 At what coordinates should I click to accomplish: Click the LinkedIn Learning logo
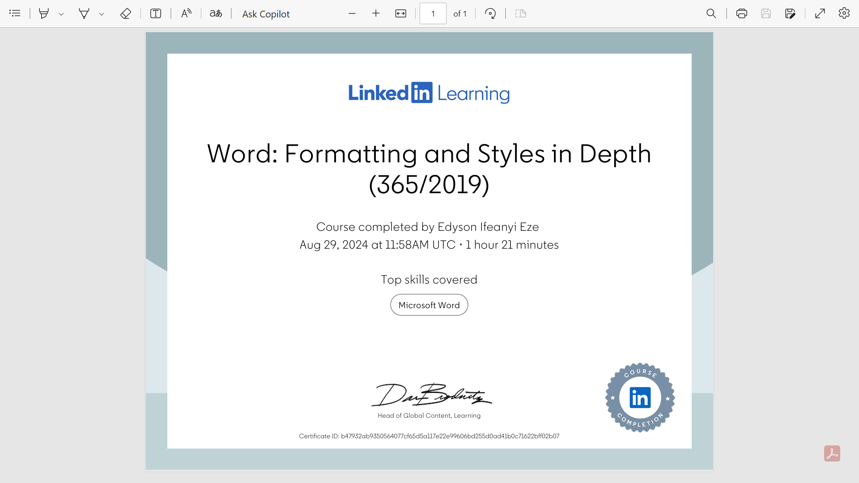click(x=429, y=93)
